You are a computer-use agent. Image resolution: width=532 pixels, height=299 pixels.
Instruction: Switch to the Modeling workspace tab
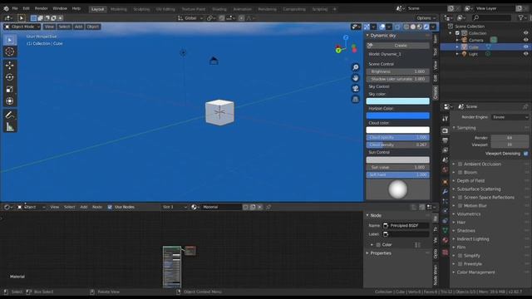point(119,9)
